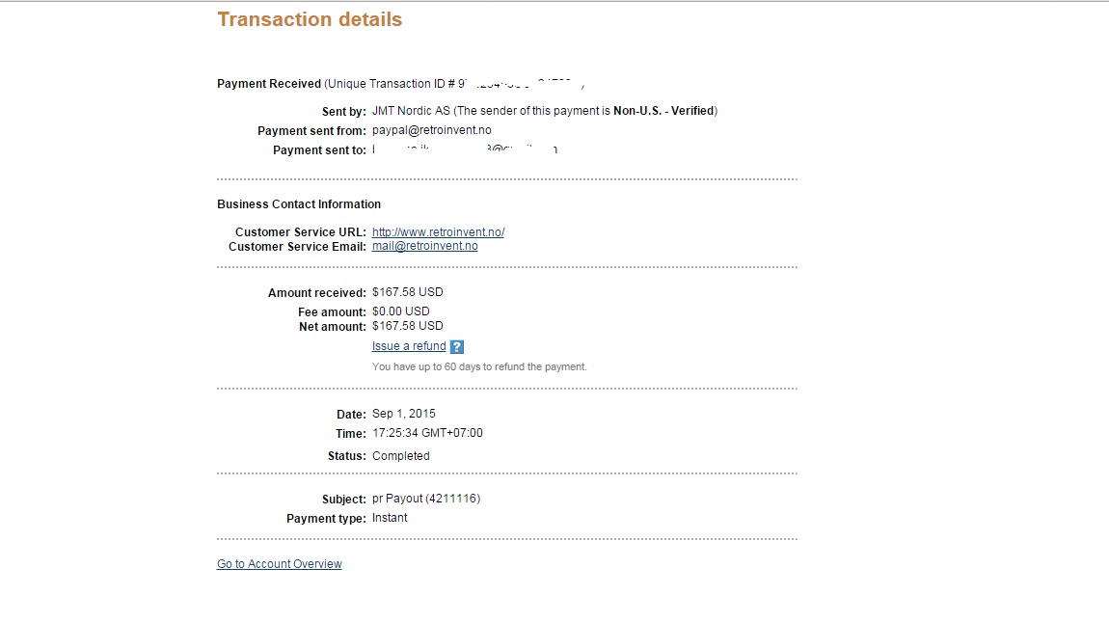
Task: Click the mail@retroinvent.no email link
Action: (424, 246)
